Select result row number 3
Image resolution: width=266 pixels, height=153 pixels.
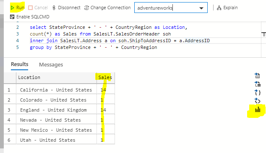pyautogui.click(x=9, y=110)
